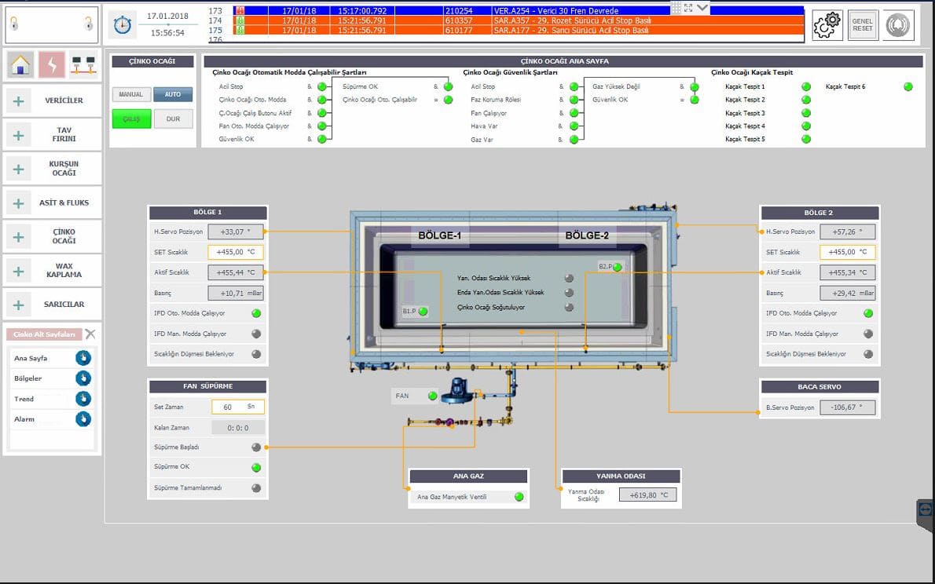Close the Çinko Alt Sayfaları panel
This screenshot has width=935, height=584.
(90, 334)
